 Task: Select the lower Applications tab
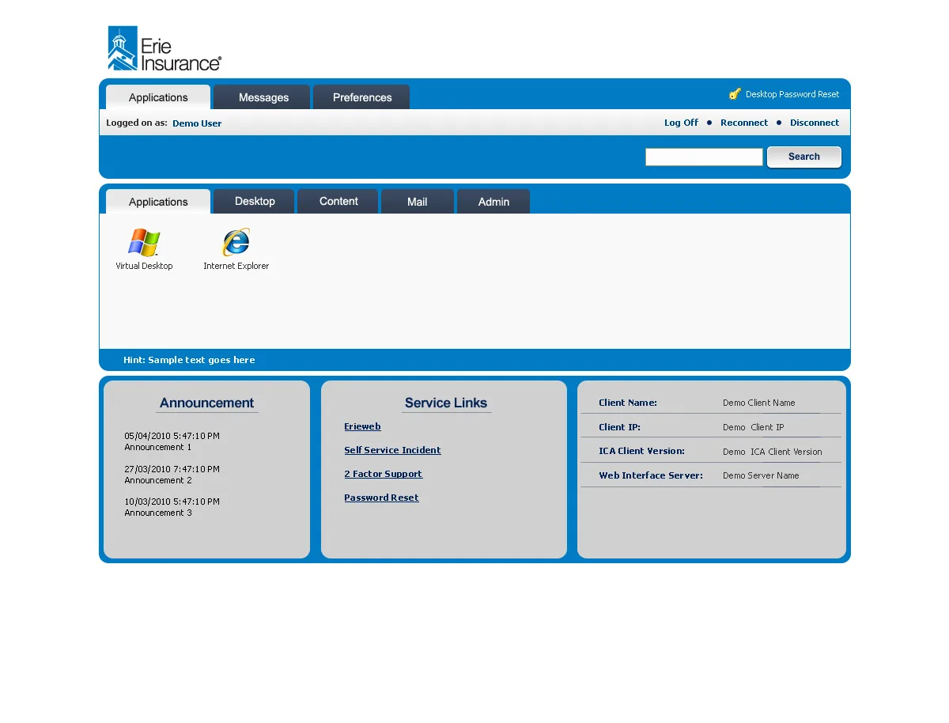[158, 202]
